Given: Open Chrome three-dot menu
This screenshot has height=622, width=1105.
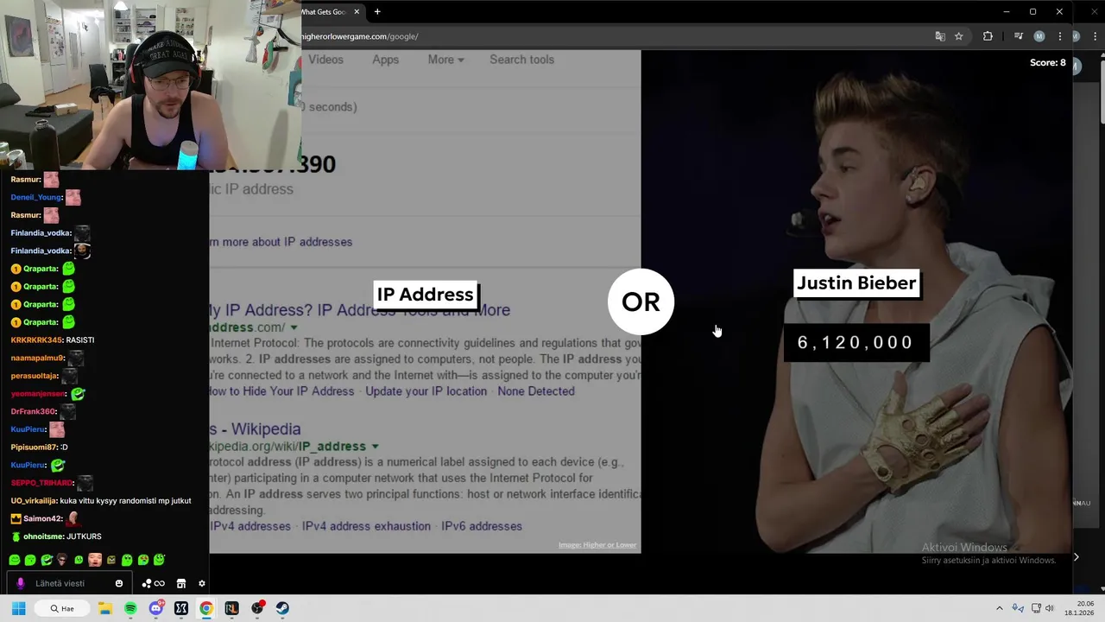Looking at the screenshot, I should pos(1060,36).
